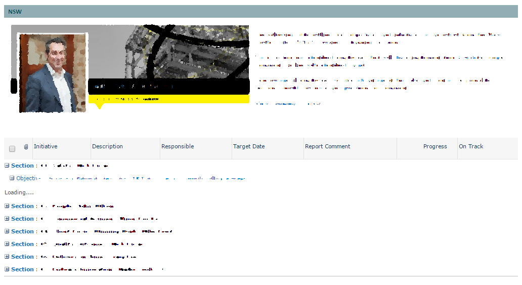522x285 pixels.
Task: Expand the last Section in the list
Action: click(7, 269)
